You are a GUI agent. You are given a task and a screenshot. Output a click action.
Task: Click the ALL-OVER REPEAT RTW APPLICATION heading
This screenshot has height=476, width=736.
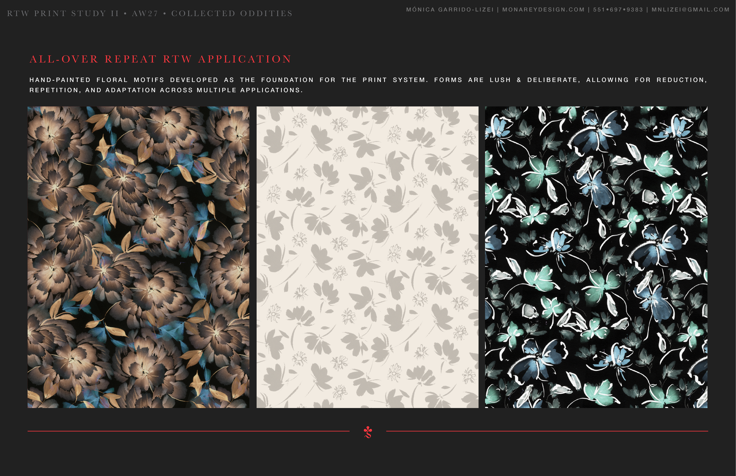point(160,59)
